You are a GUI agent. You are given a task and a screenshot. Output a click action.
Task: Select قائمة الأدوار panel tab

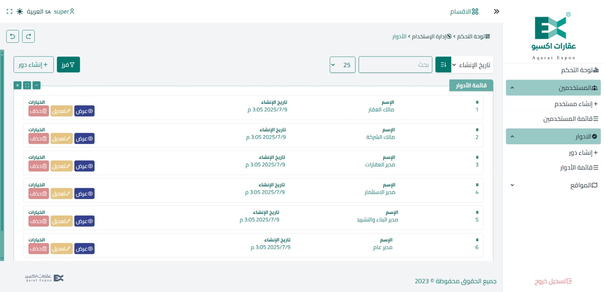point(471,85)
